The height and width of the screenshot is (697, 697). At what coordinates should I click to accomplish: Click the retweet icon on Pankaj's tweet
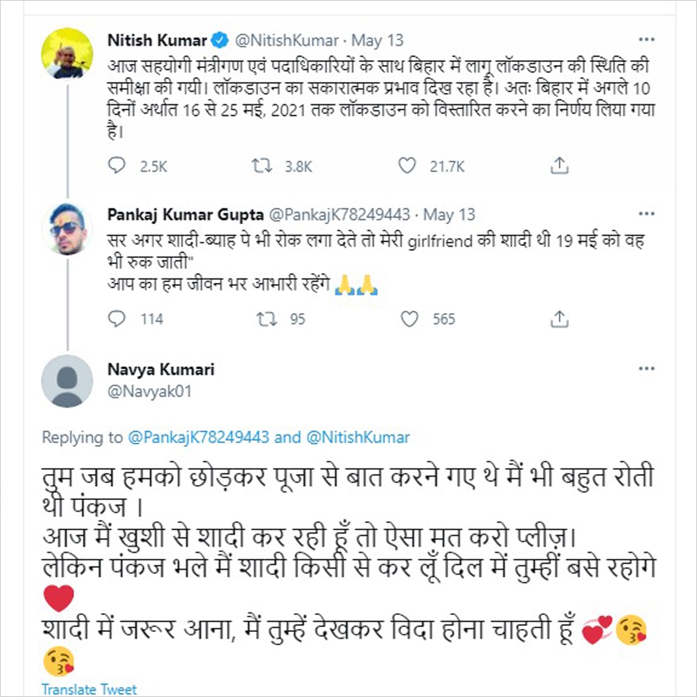(267, 318)
